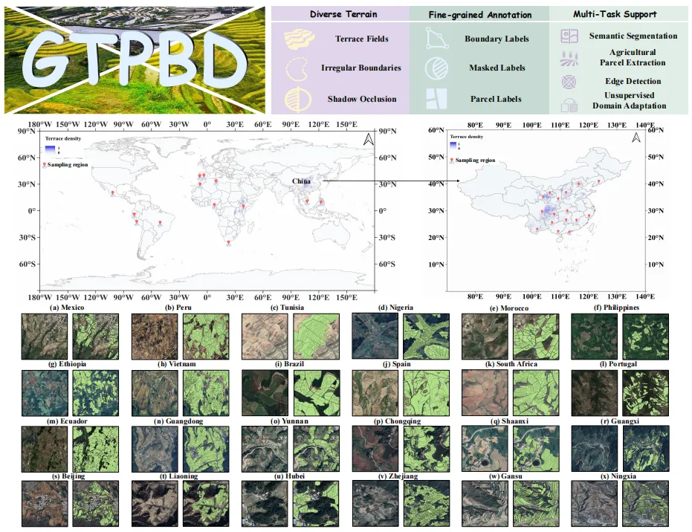
Task: Click the "Shadow Occlusion" label
Action: pyautogui.click(x=362, y=100)
